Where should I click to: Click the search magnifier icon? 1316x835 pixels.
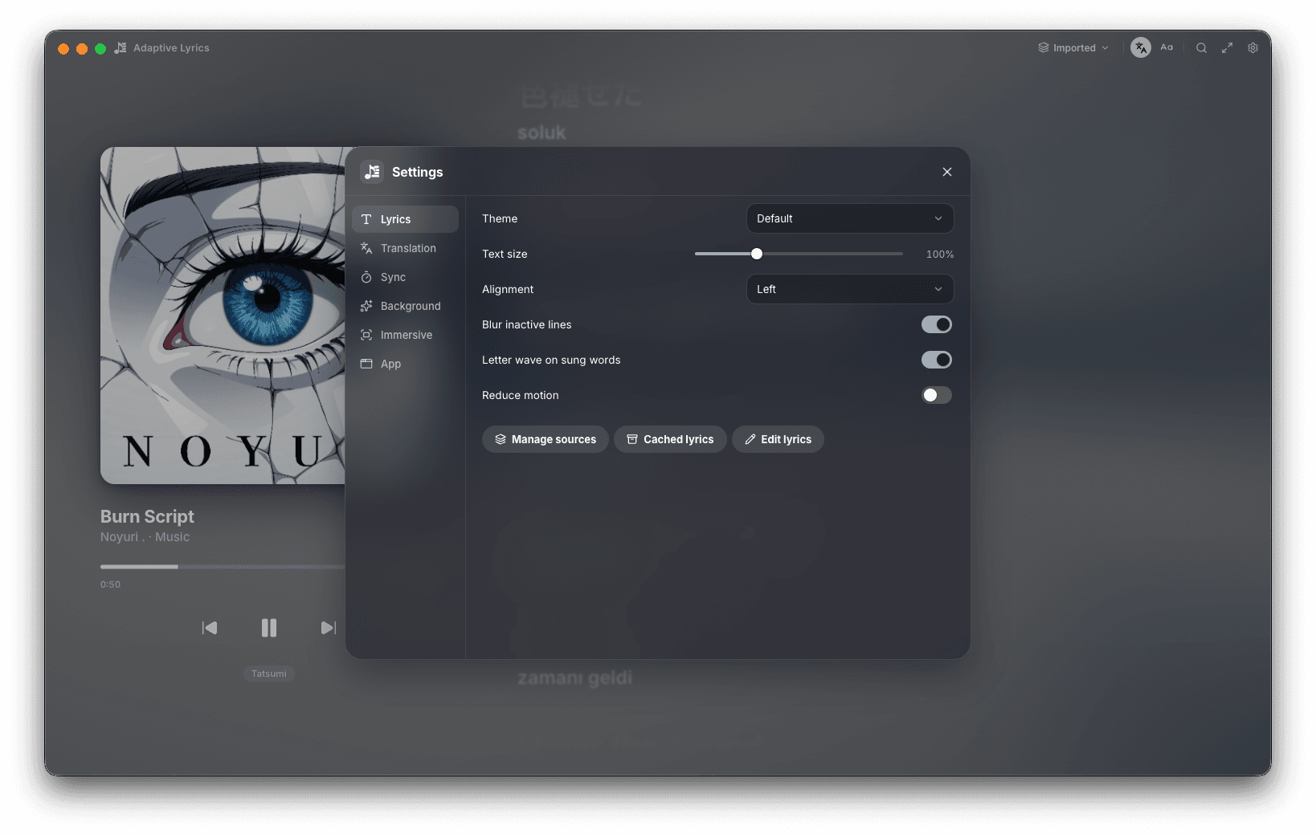click(1201, 48)
